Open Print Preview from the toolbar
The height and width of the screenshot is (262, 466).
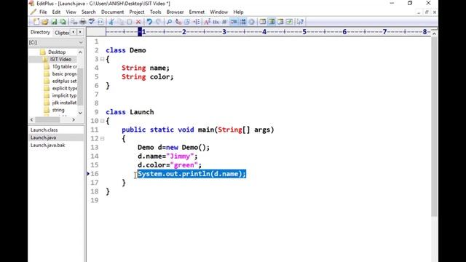click(74, 22)
